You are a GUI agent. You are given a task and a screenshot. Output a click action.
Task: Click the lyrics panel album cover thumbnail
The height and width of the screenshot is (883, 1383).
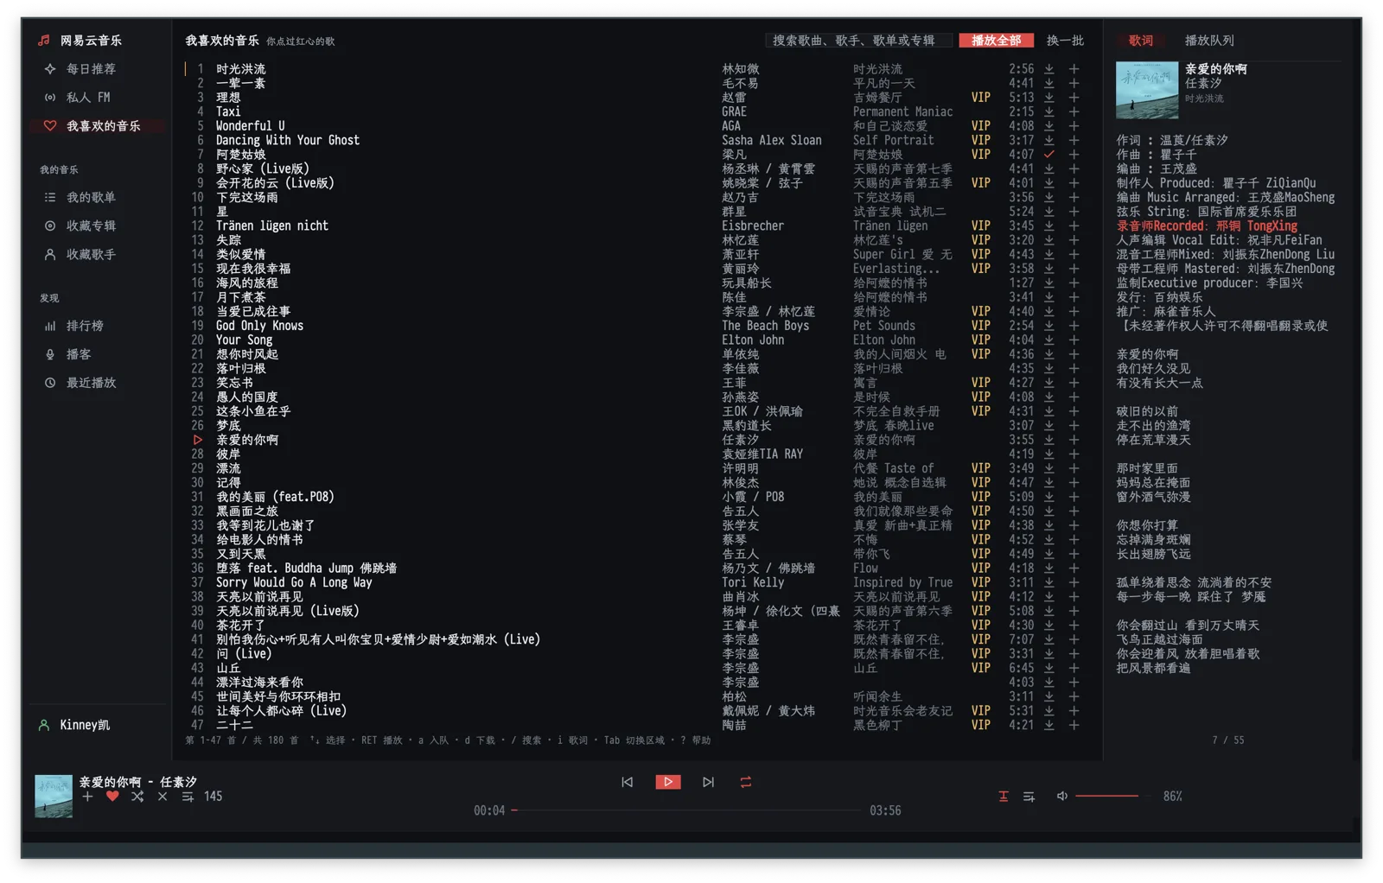click(x=1147, y=90)
